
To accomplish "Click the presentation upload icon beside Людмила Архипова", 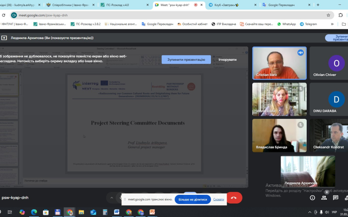I will click(x=4, y=38).
